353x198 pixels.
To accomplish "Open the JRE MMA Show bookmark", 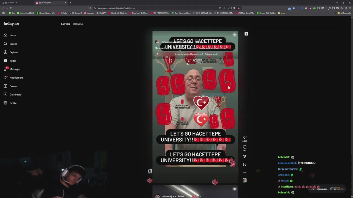I will click(245, 13).
